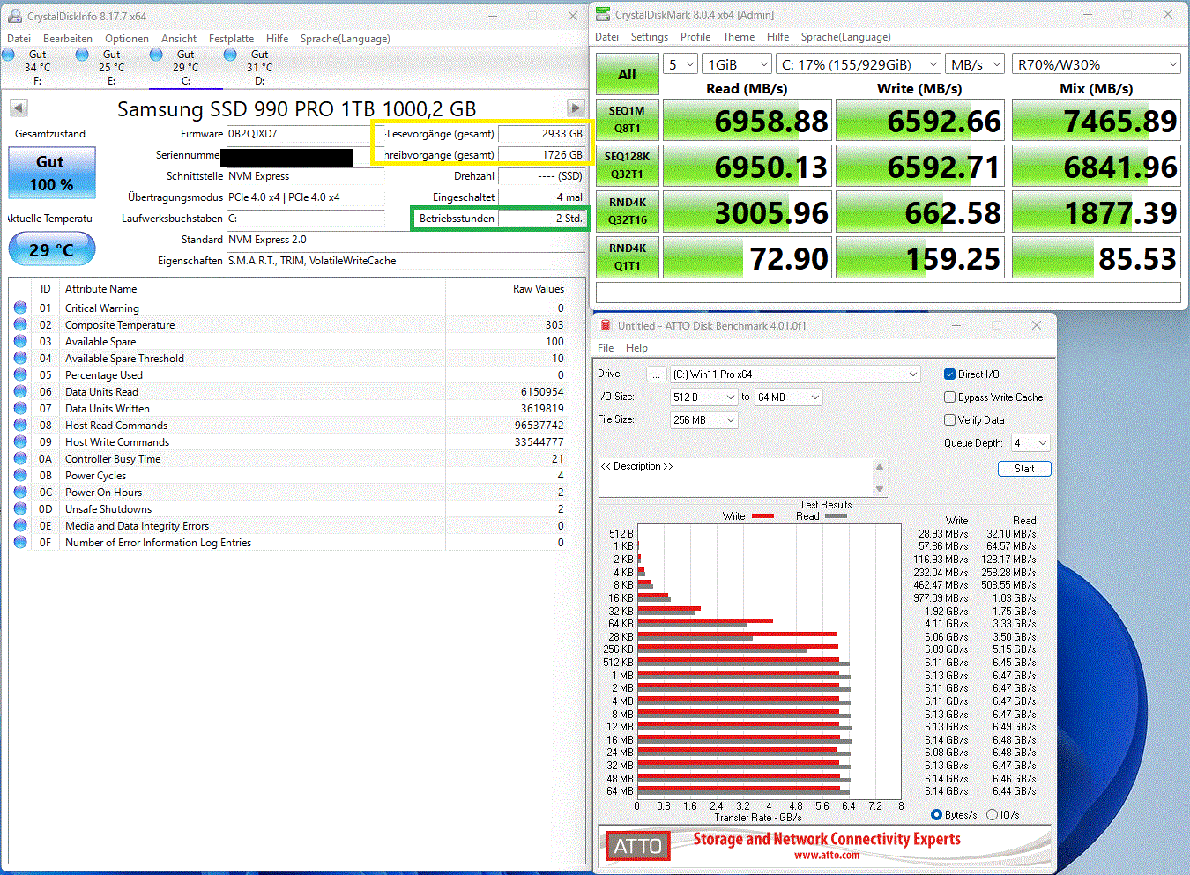This screenshot has width=1190, height=875.
Task: Toggle the Direct I/O checkbox
Action: coord(949,374)
